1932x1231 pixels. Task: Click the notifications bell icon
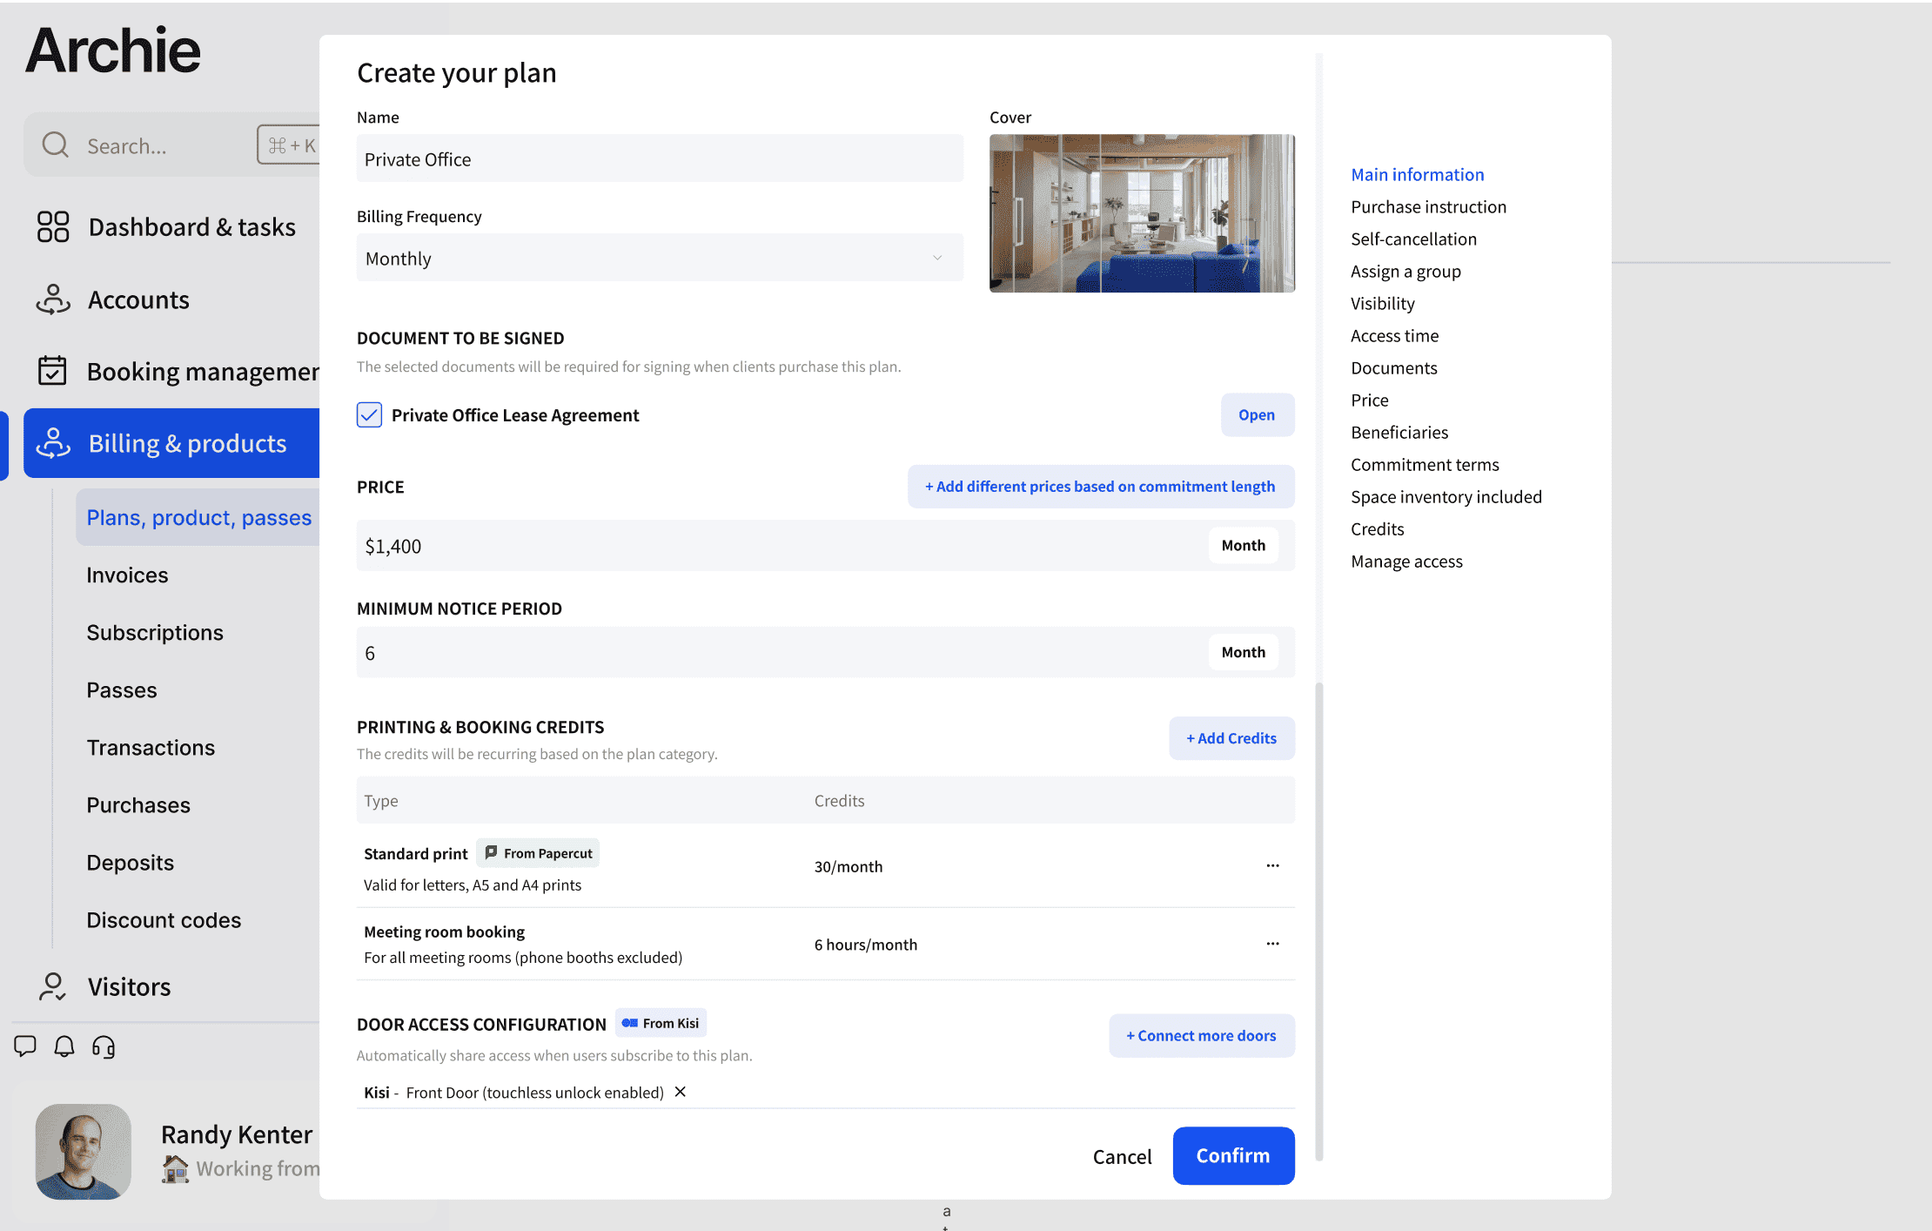click(x=64, y=1046)
